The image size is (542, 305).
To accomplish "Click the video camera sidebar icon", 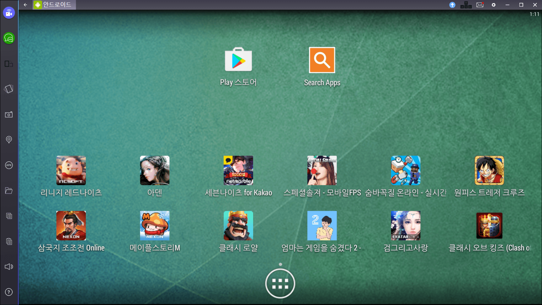I will coord(9,13).
